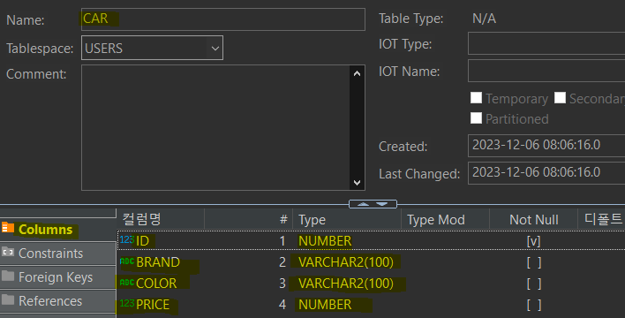Click the 디폴트 column header
This screenshot has width=625, height=318.
[x=602, y=219]
